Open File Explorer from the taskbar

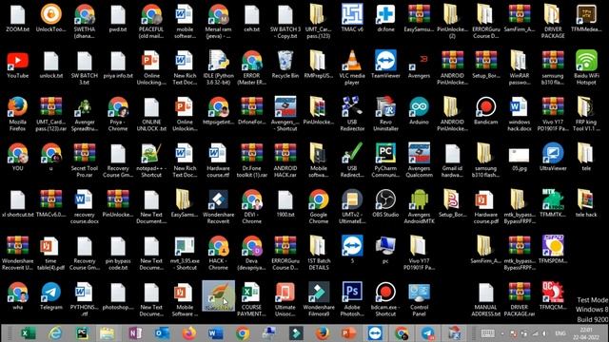(108, 333)
